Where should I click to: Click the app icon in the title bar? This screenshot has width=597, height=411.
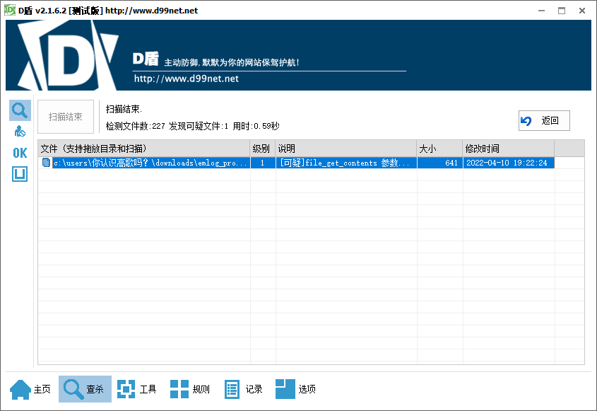[8, 9]
